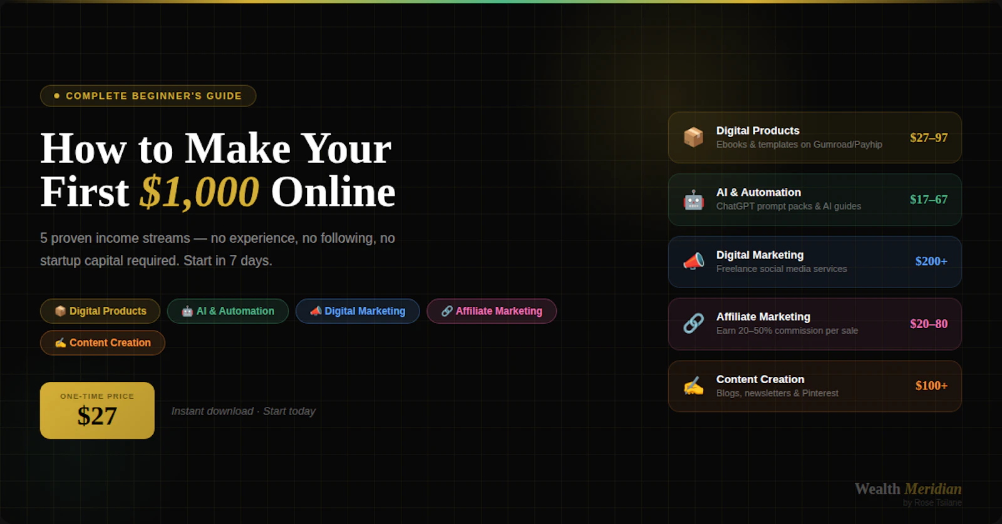The width and height of the screenshot is (1002, 524).
Task: Click the writing hand icon on Content Creation card
Action: click(693, 386)
